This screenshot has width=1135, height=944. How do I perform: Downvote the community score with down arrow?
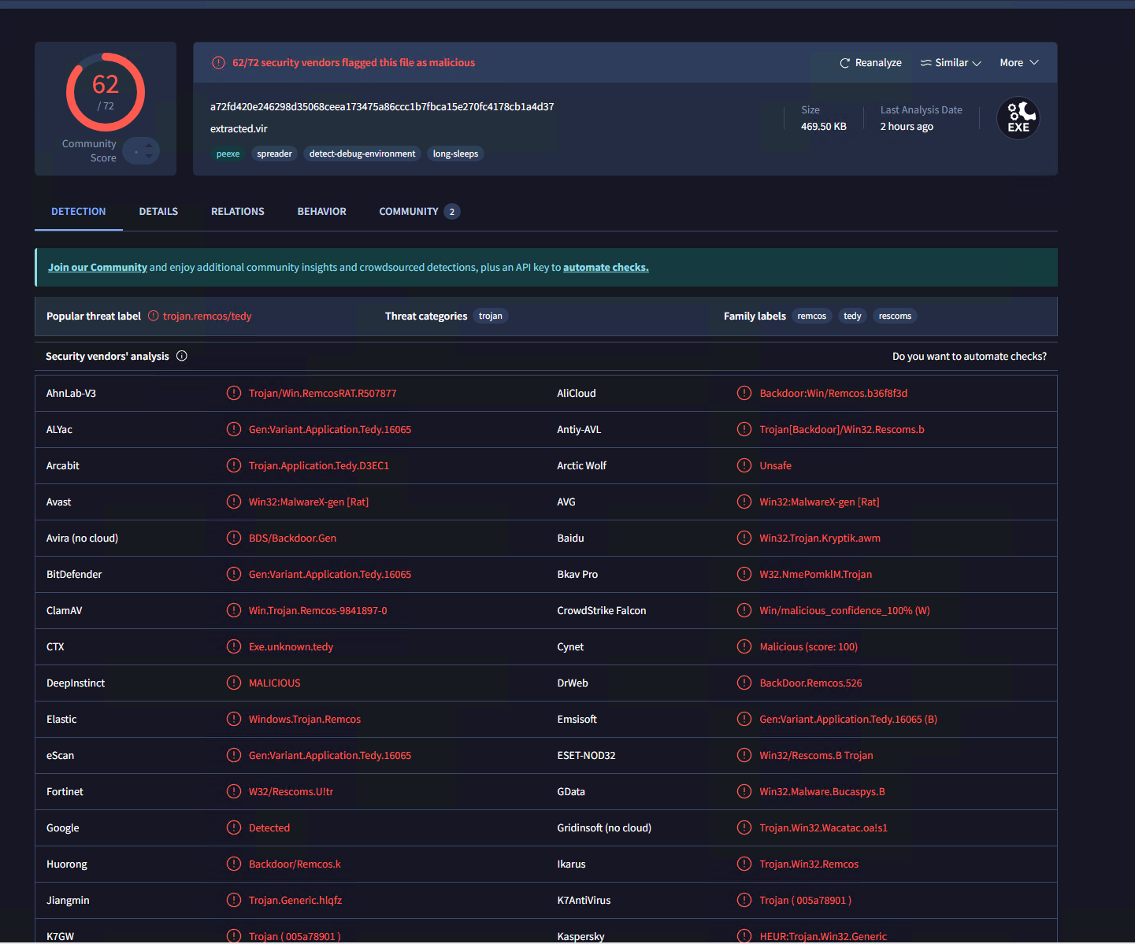point(149,156)
